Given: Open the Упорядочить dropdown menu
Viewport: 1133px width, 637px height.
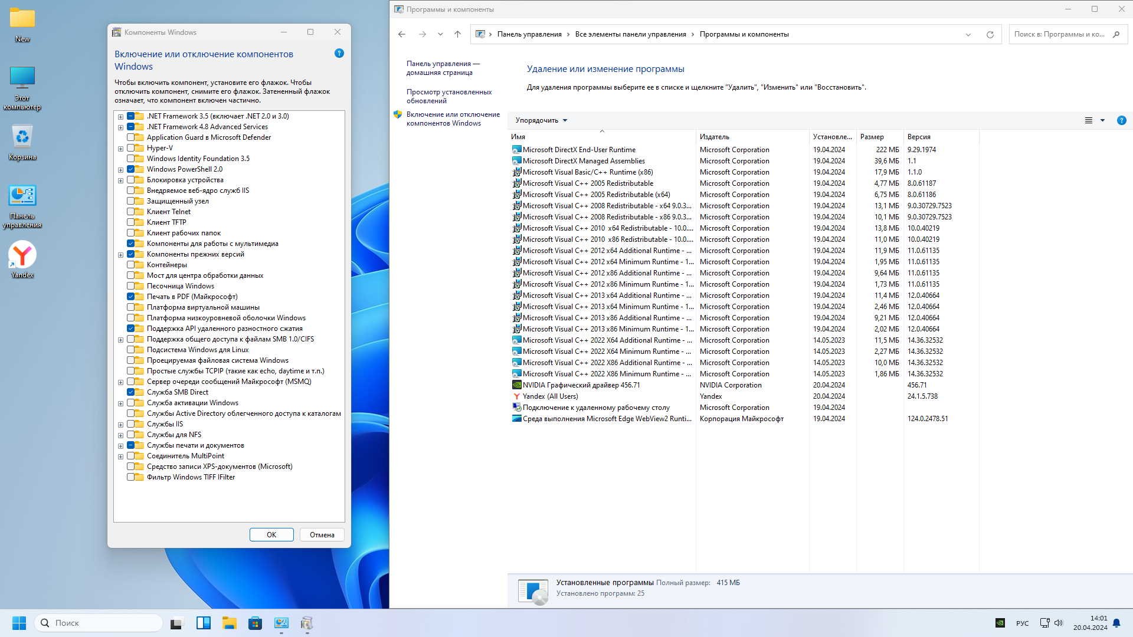Looking at the screenshot, I should click(541, 120).
